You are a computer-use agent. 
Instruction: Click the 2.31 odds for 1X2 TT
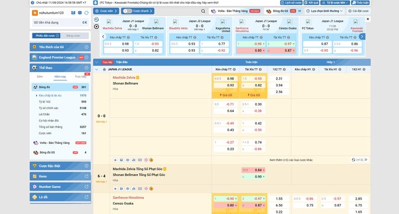tap(279, 79)
